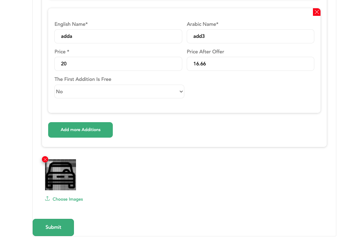Image resolution: width=358 pixels, height=245 pixels.
Task: Click the text adda inside English Name
Action: tap(66, 36)
